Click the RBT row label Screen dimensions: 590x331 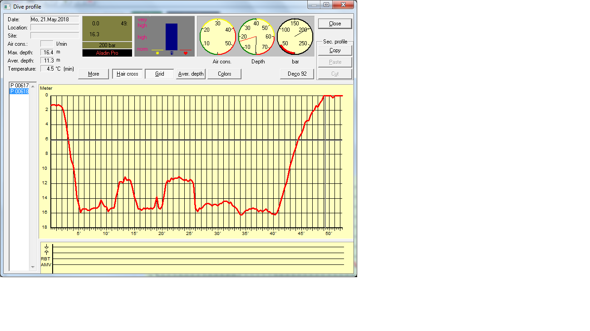[x=46, y=259]
